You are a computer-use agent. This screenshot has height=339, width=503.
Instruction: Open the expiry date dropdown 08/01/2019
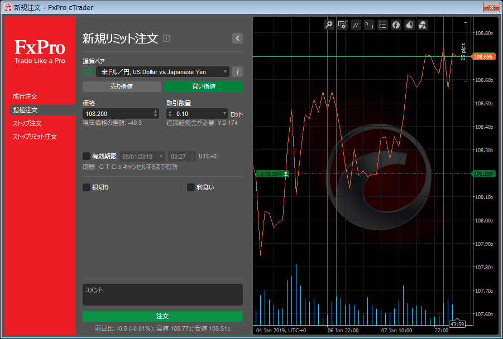click(x=142, y=156)
